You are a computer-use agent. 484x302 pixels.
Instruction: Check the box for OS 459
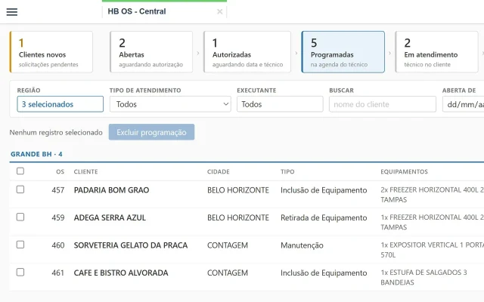pyautogui.click(x=20, y=217)
